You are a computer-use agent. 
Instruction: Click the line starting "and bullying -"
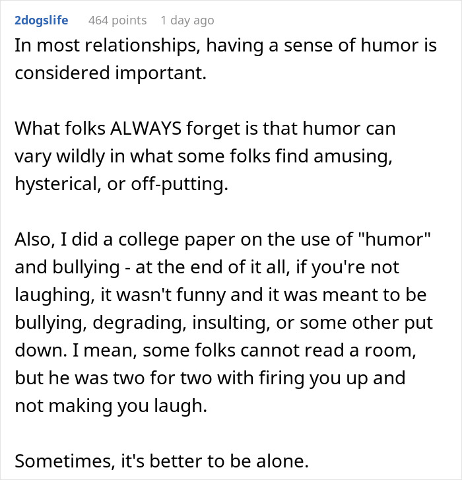pyautogui.click(x=206, y=267)
